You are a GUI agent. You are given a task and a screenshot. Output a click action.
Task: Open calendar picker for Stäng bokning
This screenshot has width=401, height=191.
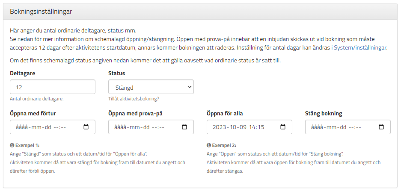(381, 127)
